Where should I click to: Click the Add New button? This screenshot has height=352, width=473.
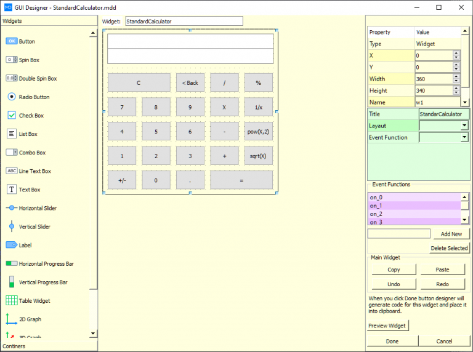(451, 234)
